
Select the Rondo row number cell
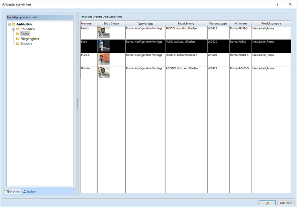coord(89,72)
